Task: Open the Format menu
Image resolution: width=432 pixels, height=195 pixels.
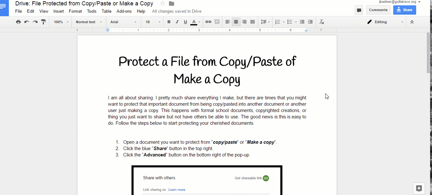Action: tap(75, 11)
